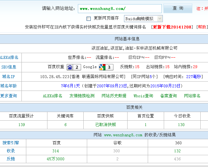Click the SEO信息 row label

point(9,67)
